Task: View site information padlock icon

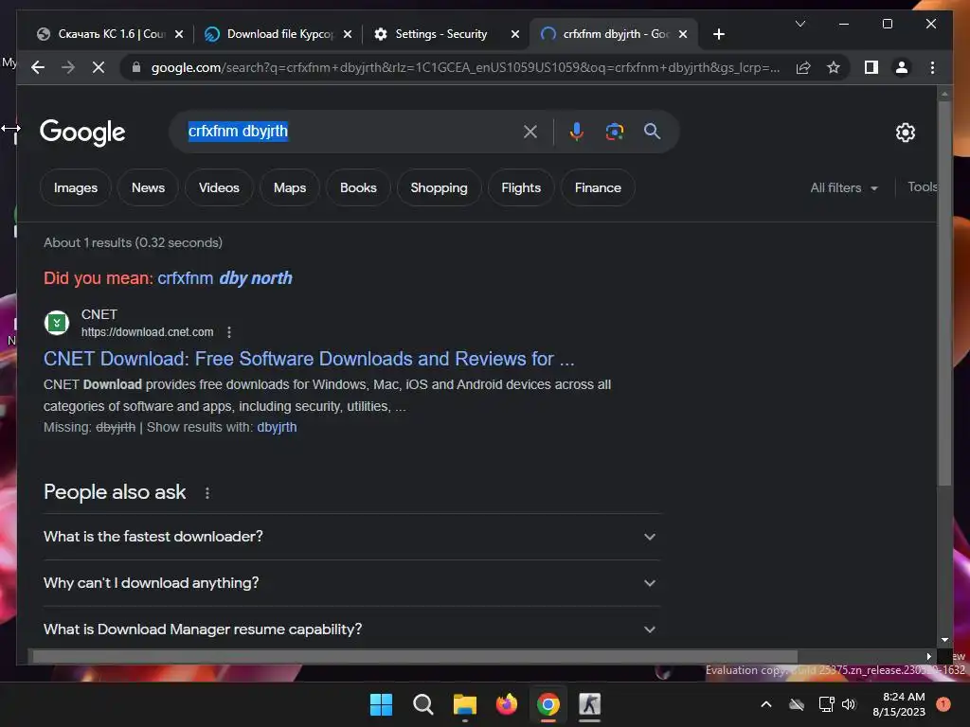Action: pos(136,67)
